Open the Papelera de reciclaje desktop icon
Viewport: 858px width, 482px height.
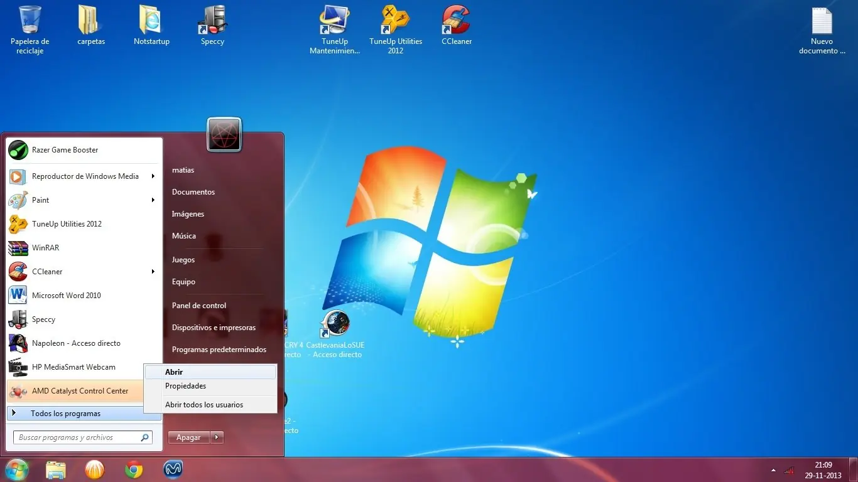tap(30, 29)
